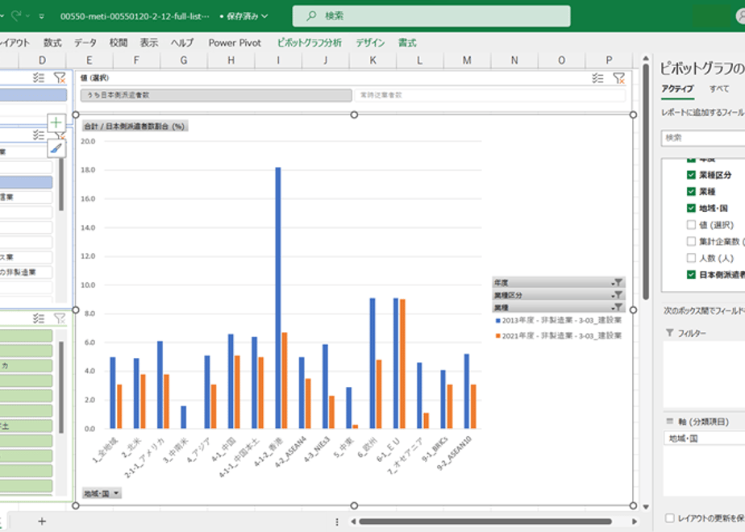Click the funnel icon beside フィルター
Image resolution: width=745 pixels, height=532 pixels.
click(x=669, y=332)
